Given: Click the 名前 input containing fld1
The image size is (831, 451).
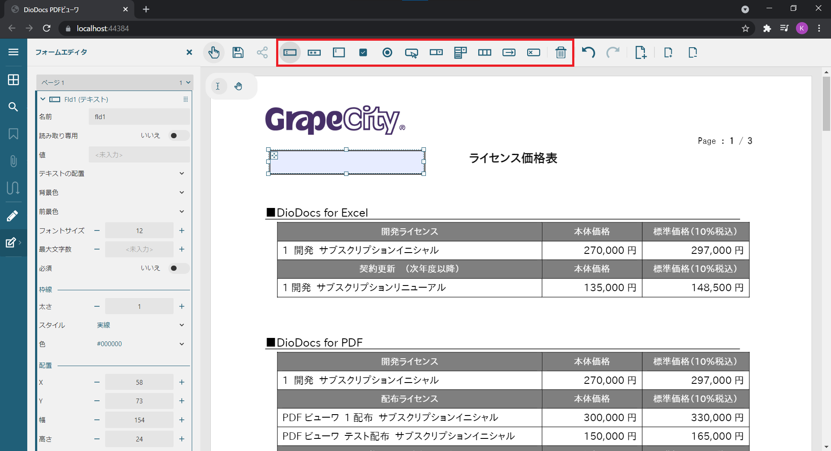Looking at the screenshot, I should click(x=139, y=117).
